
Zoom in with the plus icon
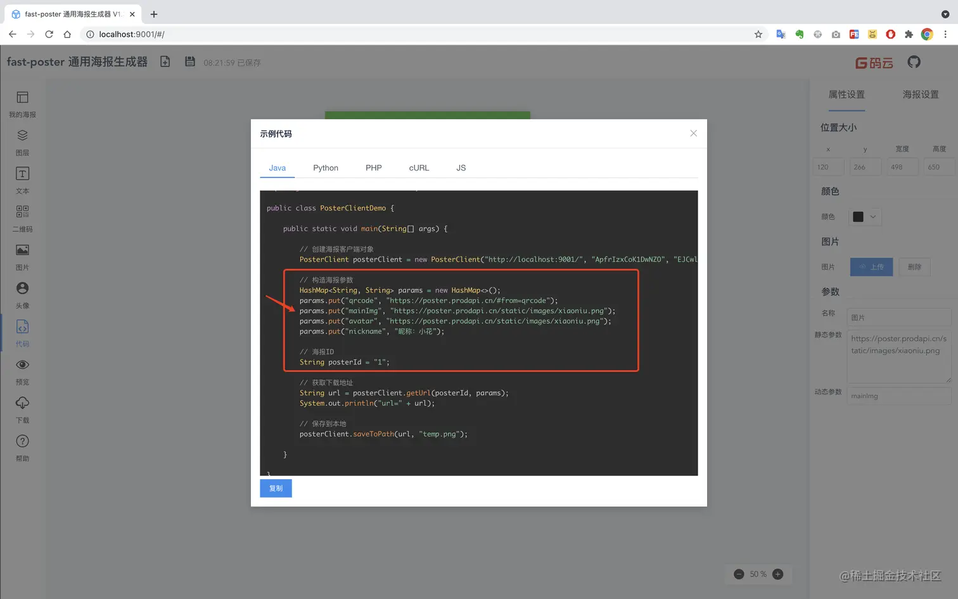coord(778,574)
